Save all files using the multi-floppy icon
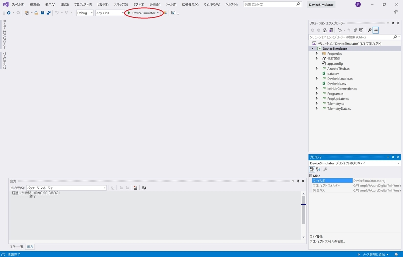This screenshot has height=257, width=403. (x=48, y=13)
